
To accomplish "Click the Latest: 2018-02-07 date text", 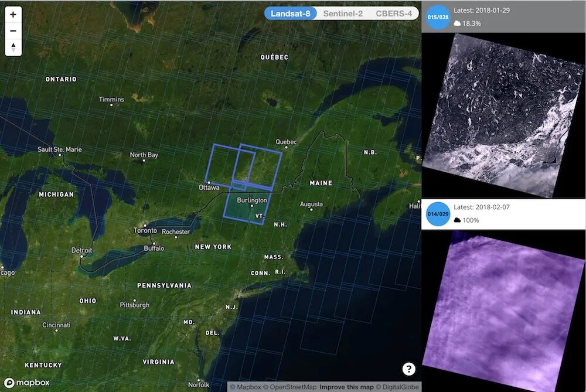I will click(482, 207).
